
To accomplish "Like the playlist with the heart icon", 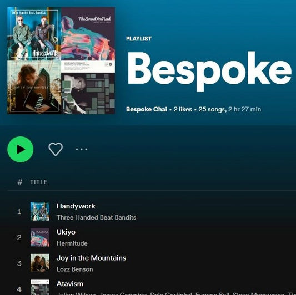I will (x=56, y=149).
